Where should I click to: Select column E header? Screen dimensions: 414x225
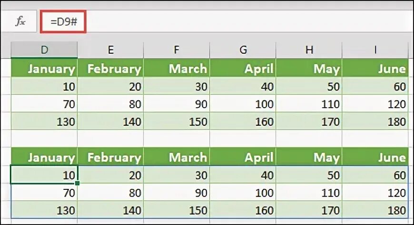(x=110, y=50)
